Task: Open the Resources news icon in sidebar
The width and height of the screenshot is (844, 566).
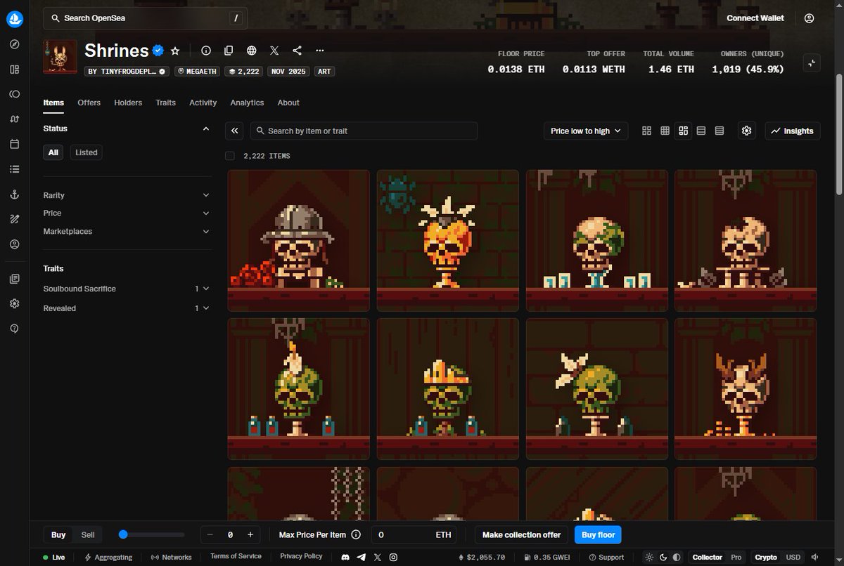Action: (15, 279)
